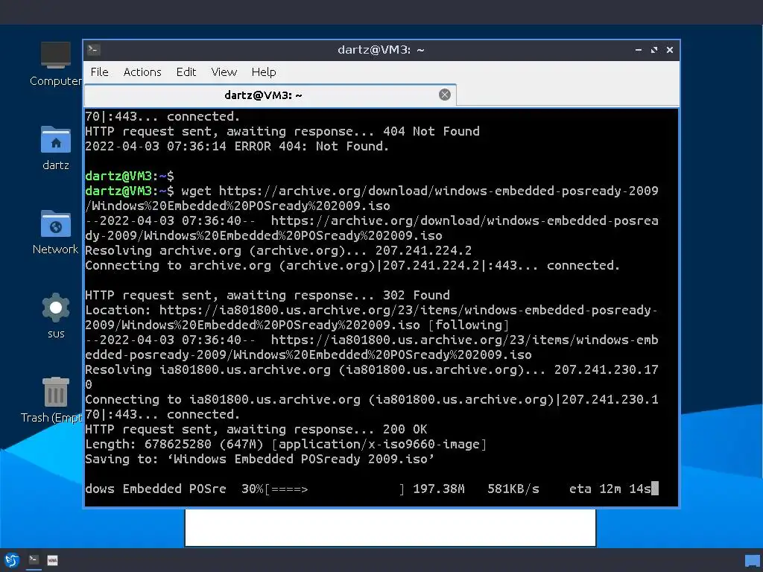Click the 'Saving to:' output line

click(x=259, y=459)
